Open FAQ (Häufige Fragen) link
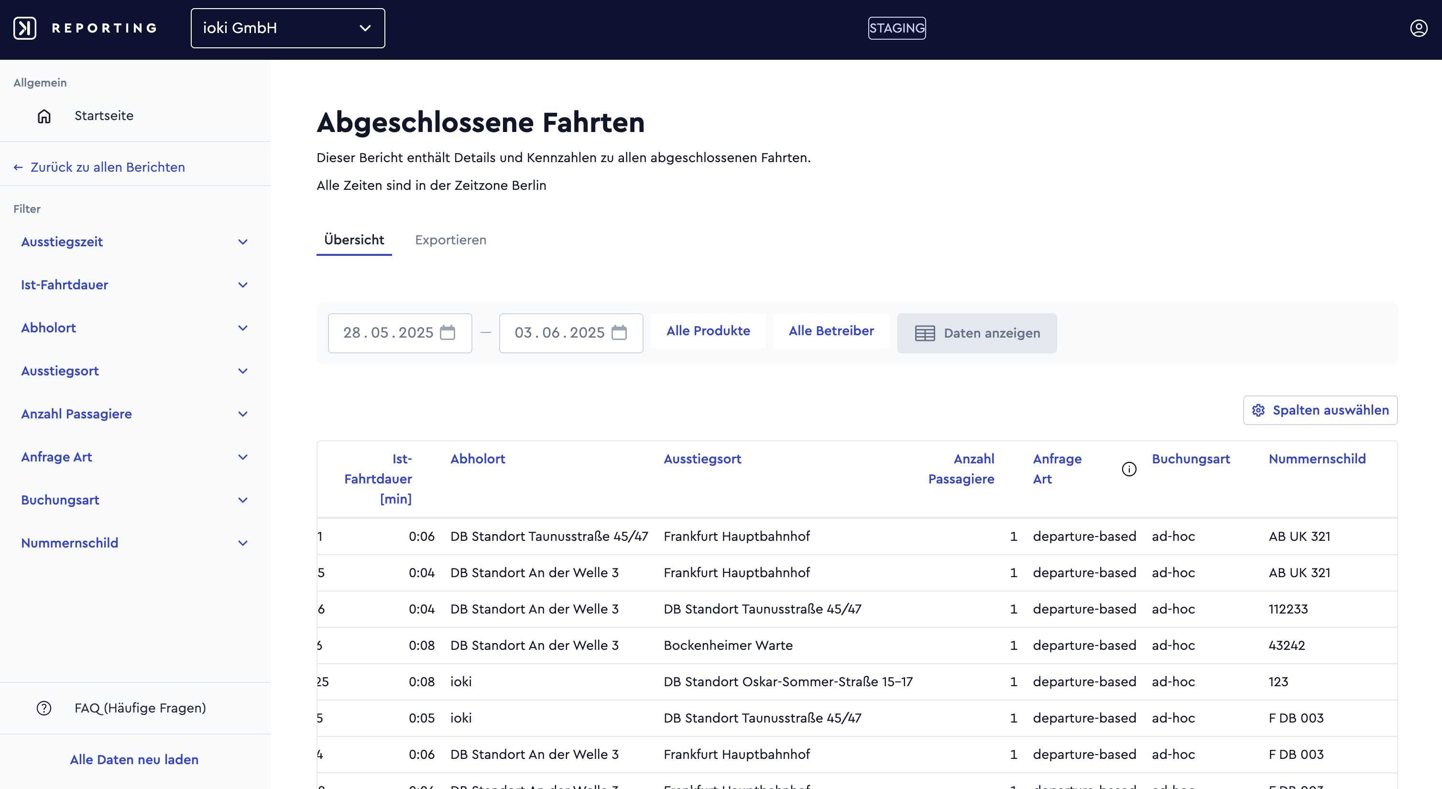Image resolution: width=1442 pixels, height=789 pixels. click(x=140, y=708)
